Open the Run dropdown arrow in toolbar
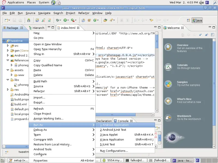Viewport: 218px width, 163px height. pos(68,20)
